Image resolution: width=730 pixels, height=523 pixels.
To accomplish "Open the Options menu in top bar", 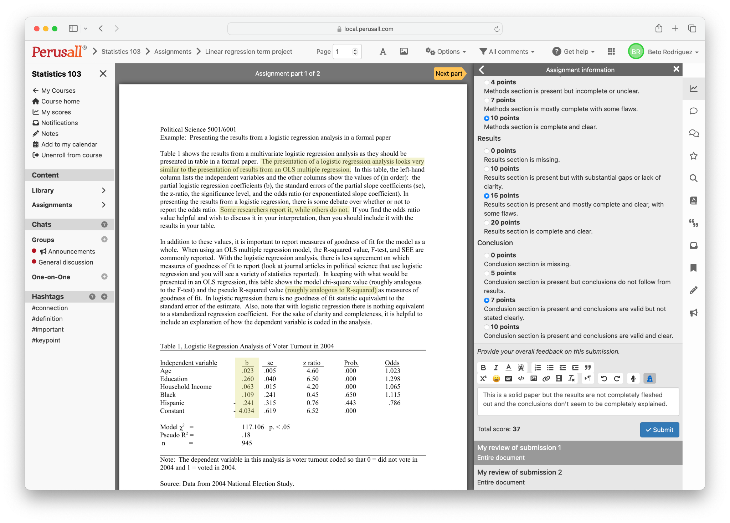I will click(x=445, y=51).
